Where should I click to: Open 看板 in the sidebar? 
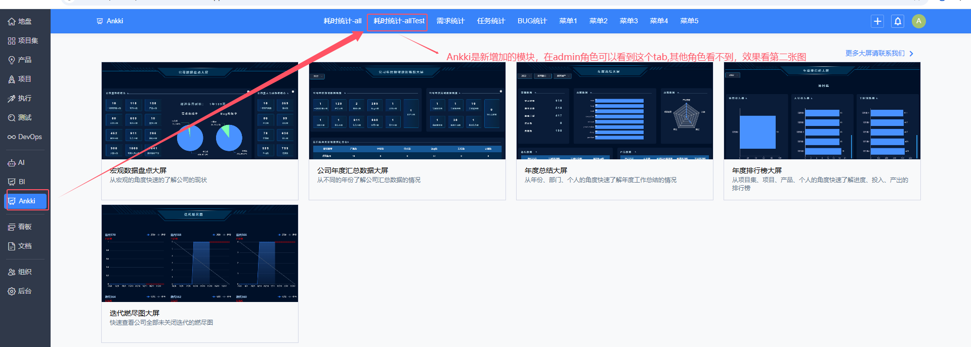[x=20, y=227]
